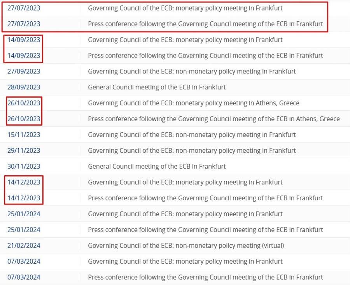Image resolution: width=350 pixels, height=285 pixels.
Task: Click 27/07/2023 date in the press conference row
Action: pos(24,24)
